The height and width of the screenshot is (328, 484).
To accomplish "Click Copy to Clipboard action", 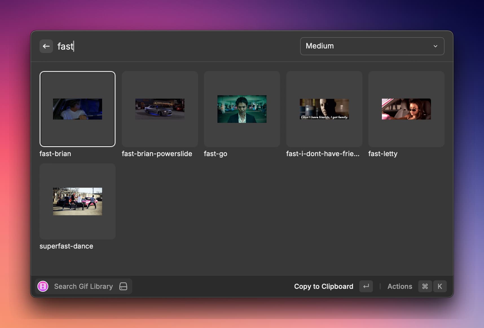I will tap(324, 286).
